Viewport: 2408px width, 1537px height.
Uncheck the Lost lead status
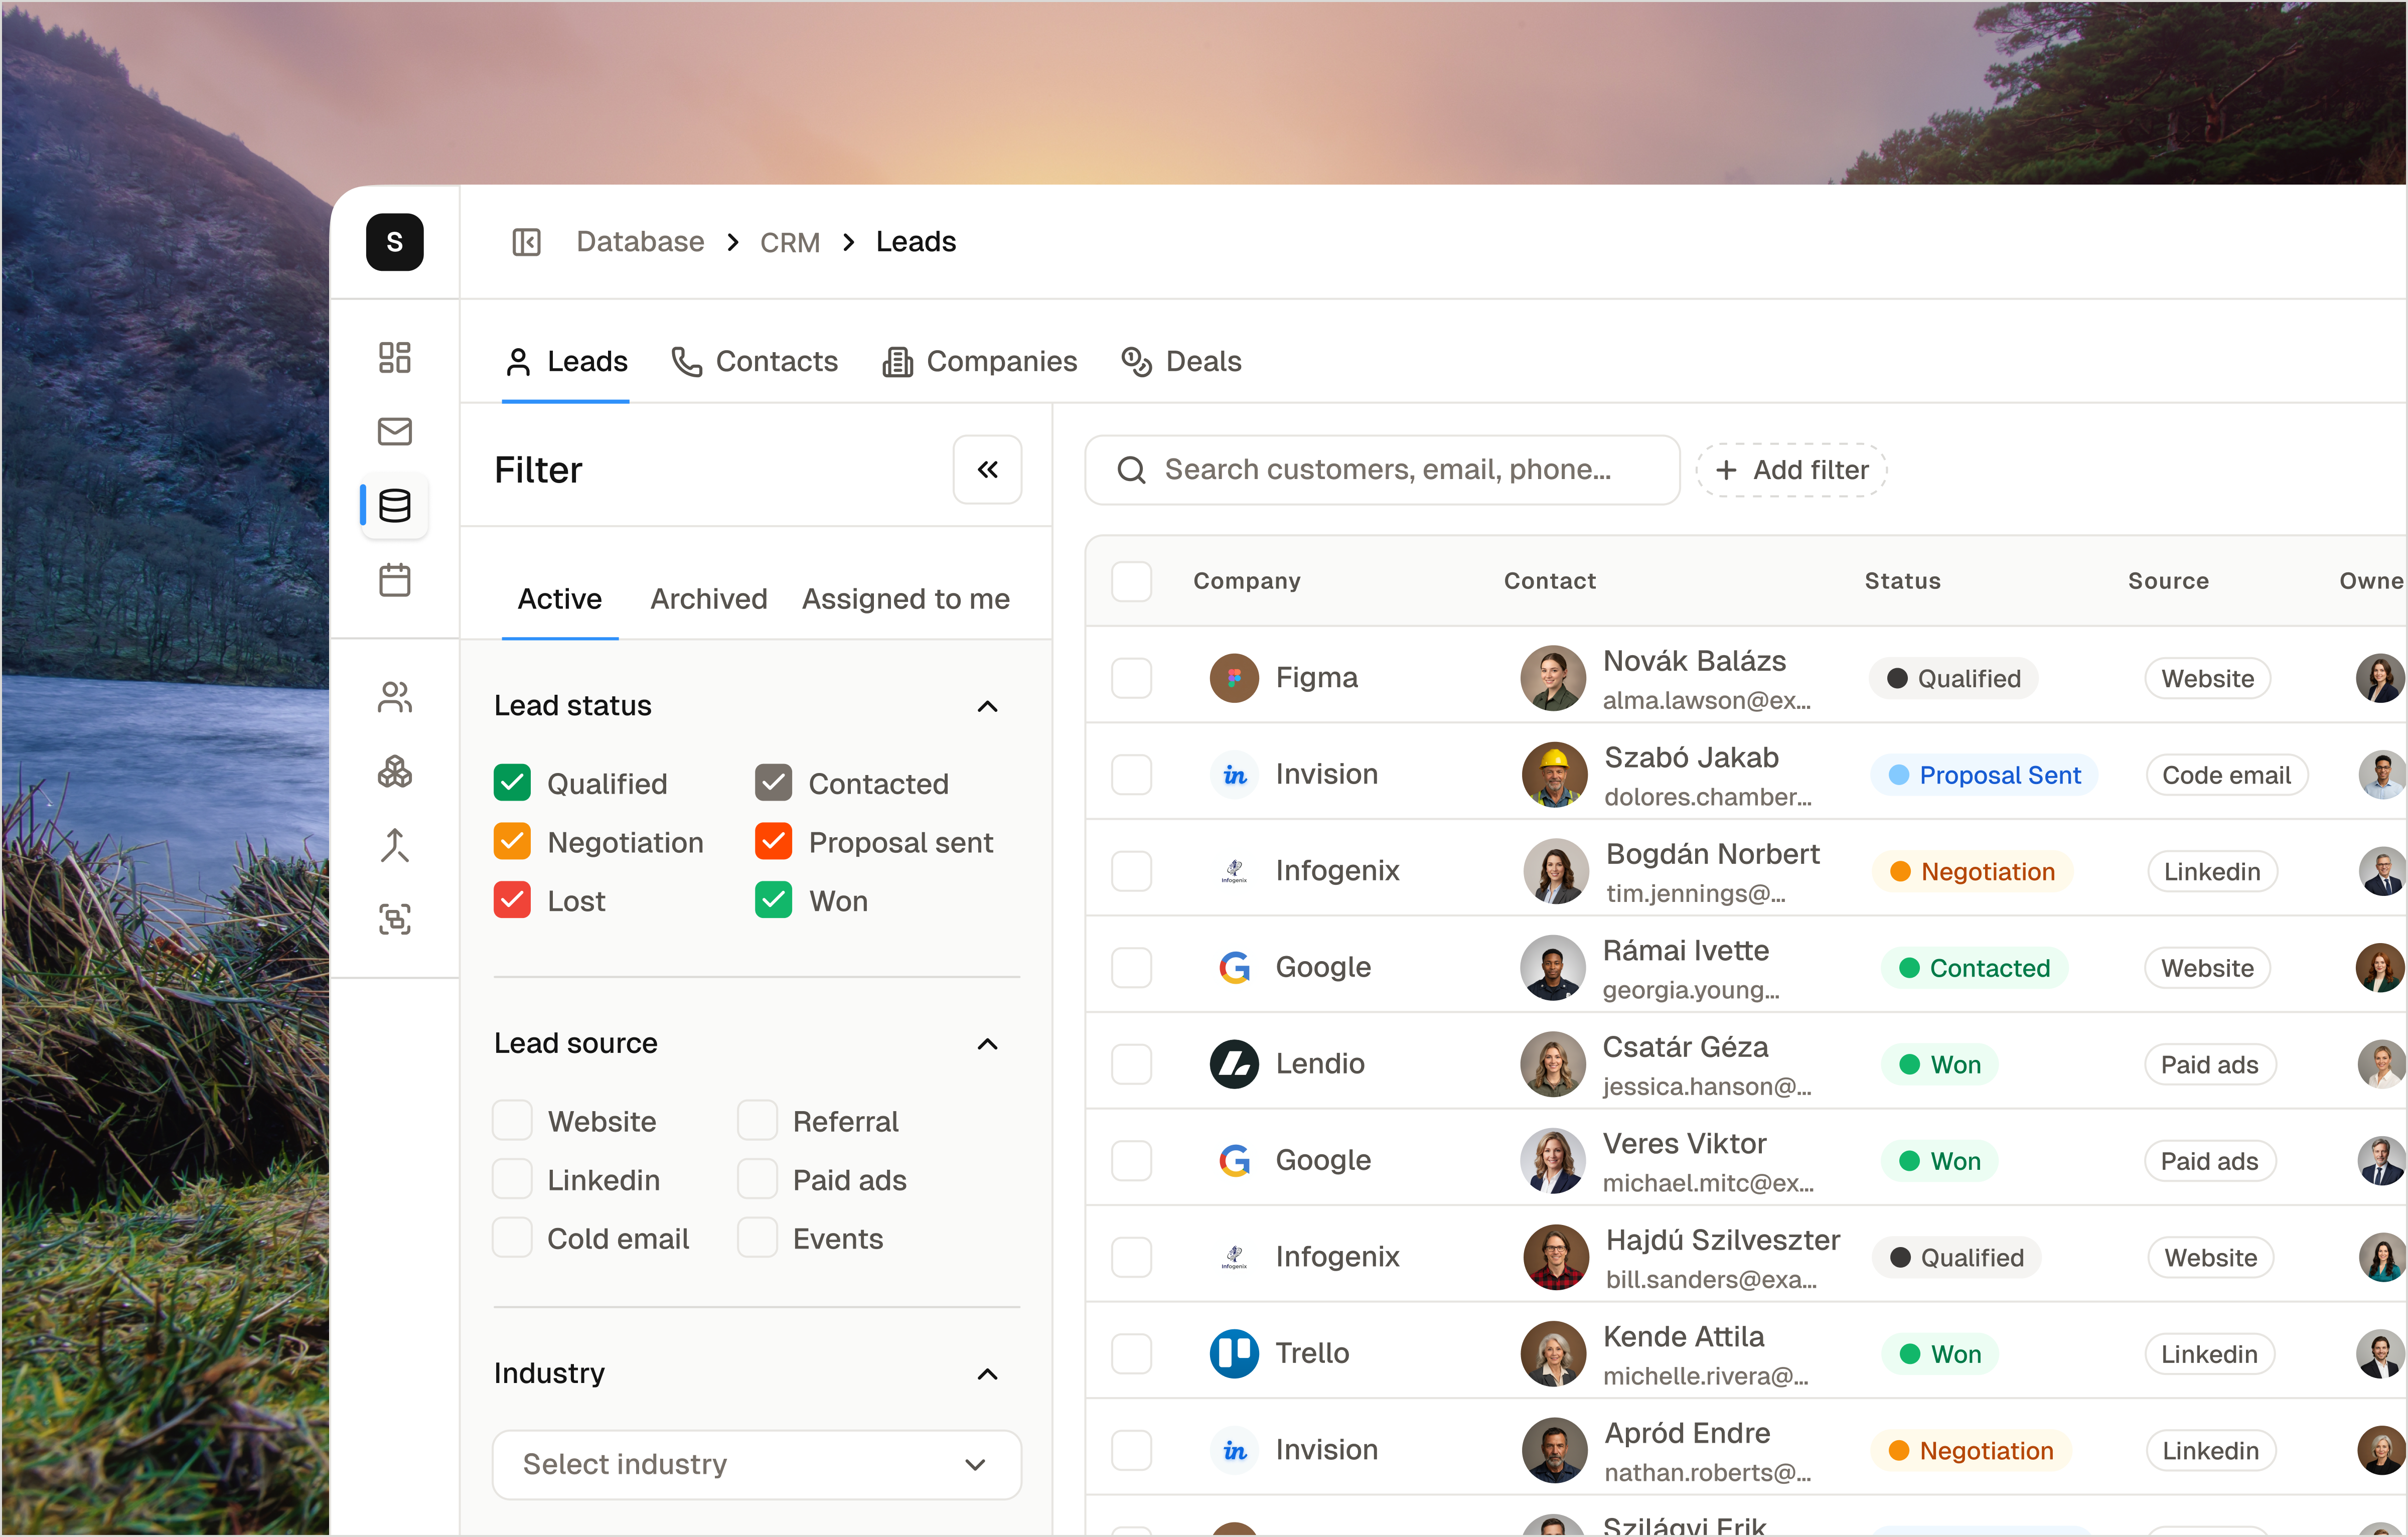512,901
